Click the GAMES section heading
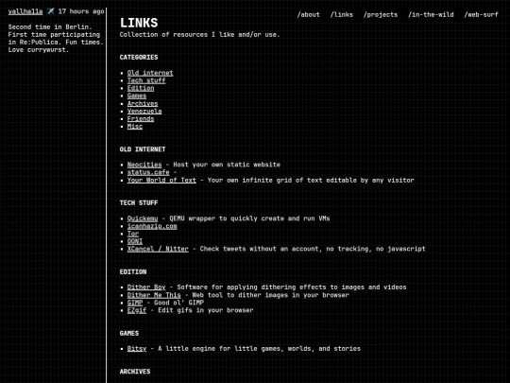 pos(129,334)
